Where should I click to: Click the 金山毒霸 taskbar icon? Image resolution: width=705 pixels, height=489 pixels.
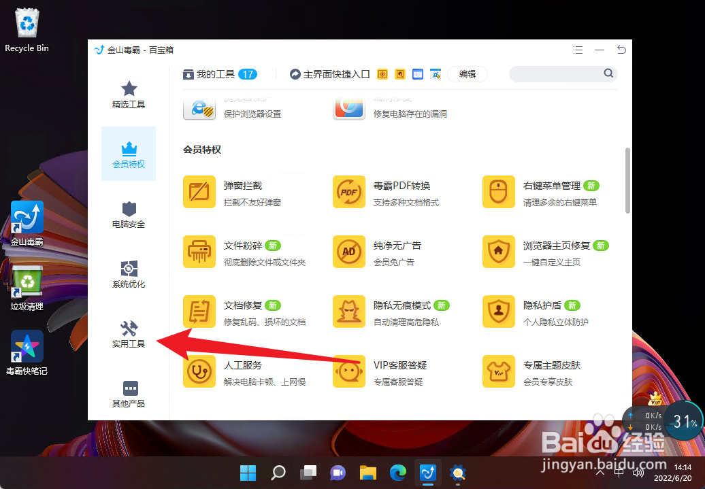coord(427,473)
